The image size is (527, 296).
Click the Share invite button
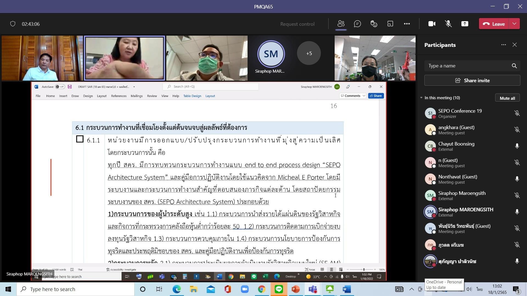point(472,81)
